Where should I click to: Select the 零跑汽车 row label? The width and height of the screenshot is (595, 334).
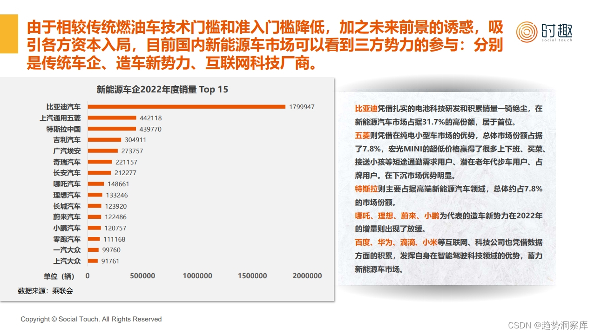click(67, 239)
